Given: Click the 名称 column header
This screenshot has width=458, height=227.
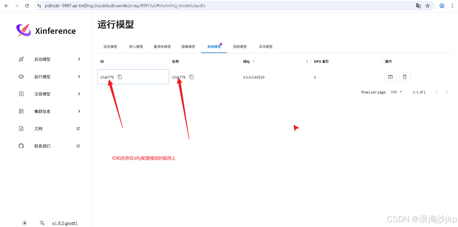Looking at the screenshot, I should (175, 61).
